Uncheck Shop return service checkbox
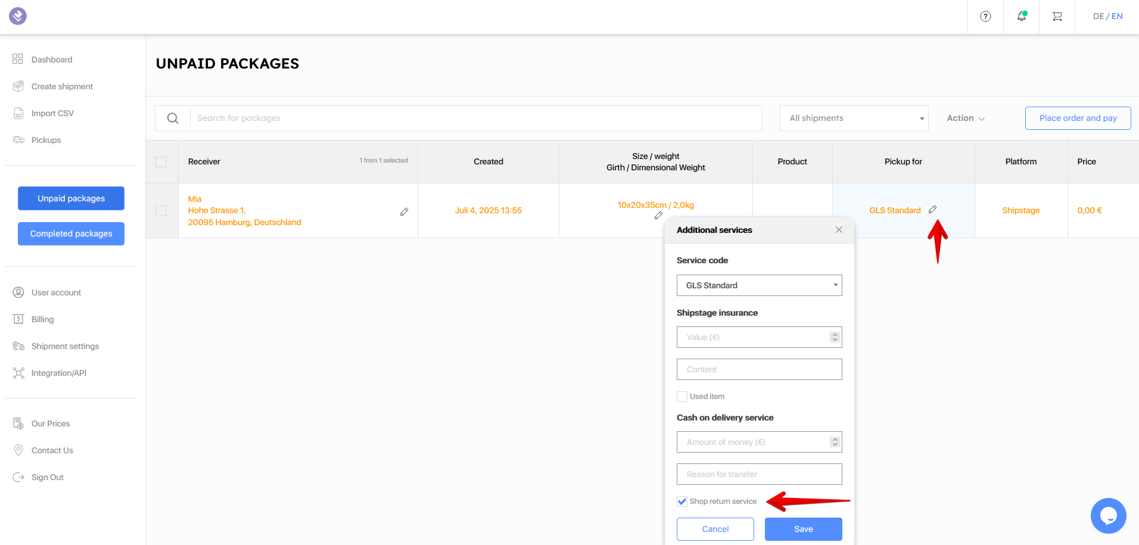Image resolution: width=1139 pixels, height=545 pixels. [682, 502]
